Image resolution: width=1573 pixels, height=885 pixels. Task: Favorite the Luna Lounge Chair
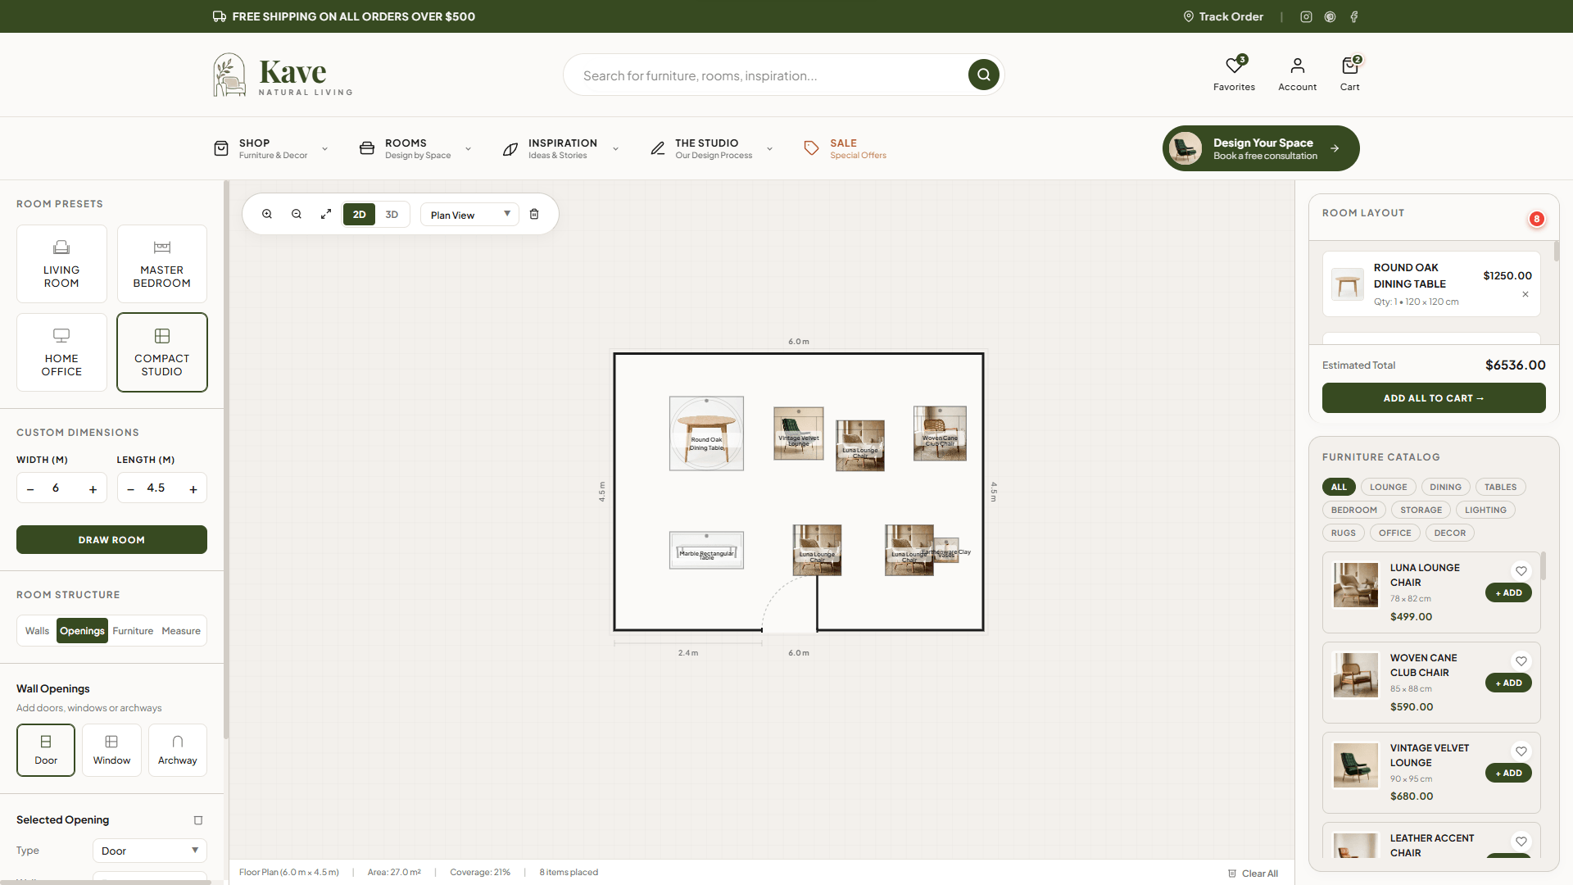click(1521, 571)
